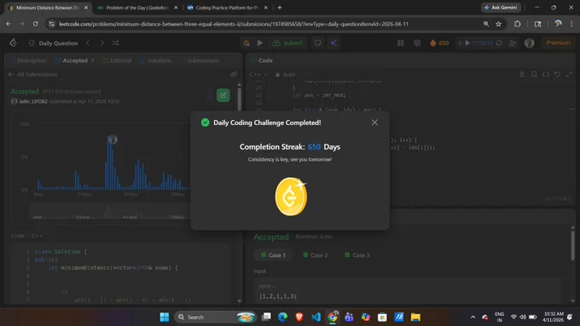Reload the page
The height and width of the screenshot is (326, 580).
36,24
